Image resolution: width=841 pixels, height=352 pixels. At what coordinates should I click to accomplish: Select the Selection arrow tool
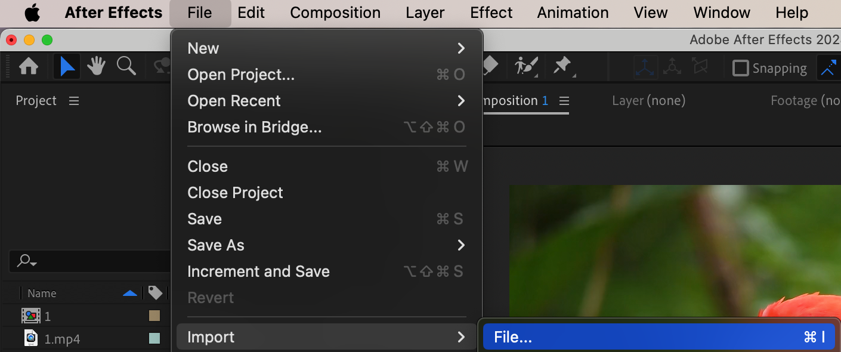[67, 67]
